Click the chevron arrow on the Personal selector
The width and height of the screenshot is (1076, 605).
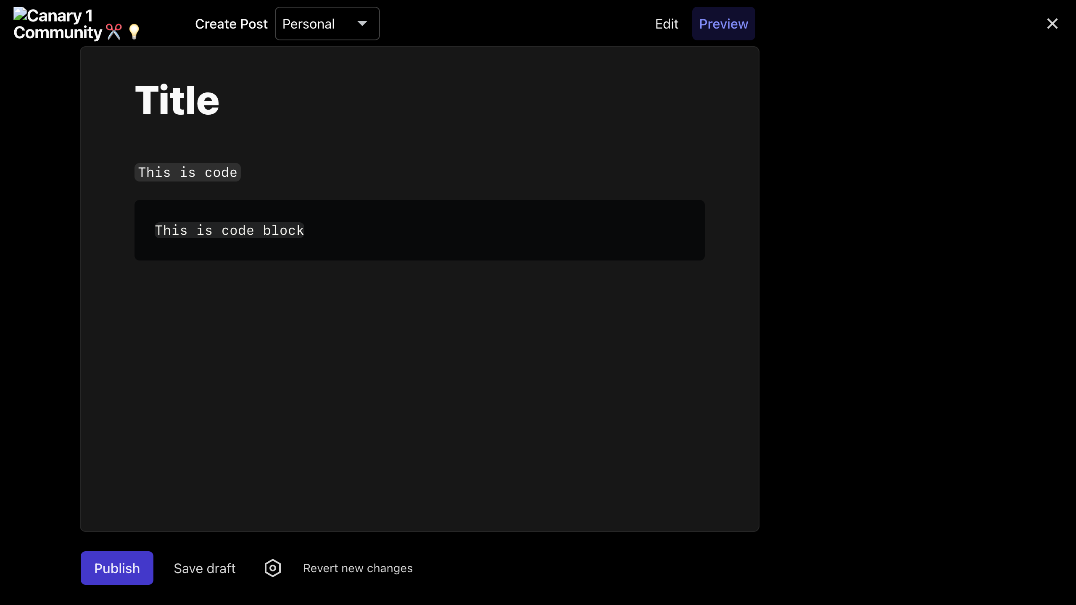[x=362, y=24]
